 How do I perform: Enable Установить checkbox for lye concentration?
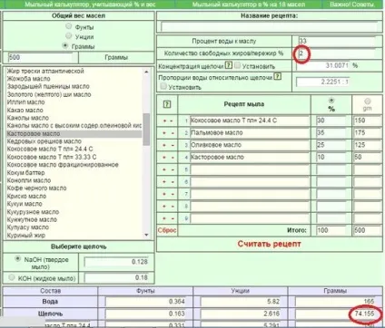238,65
